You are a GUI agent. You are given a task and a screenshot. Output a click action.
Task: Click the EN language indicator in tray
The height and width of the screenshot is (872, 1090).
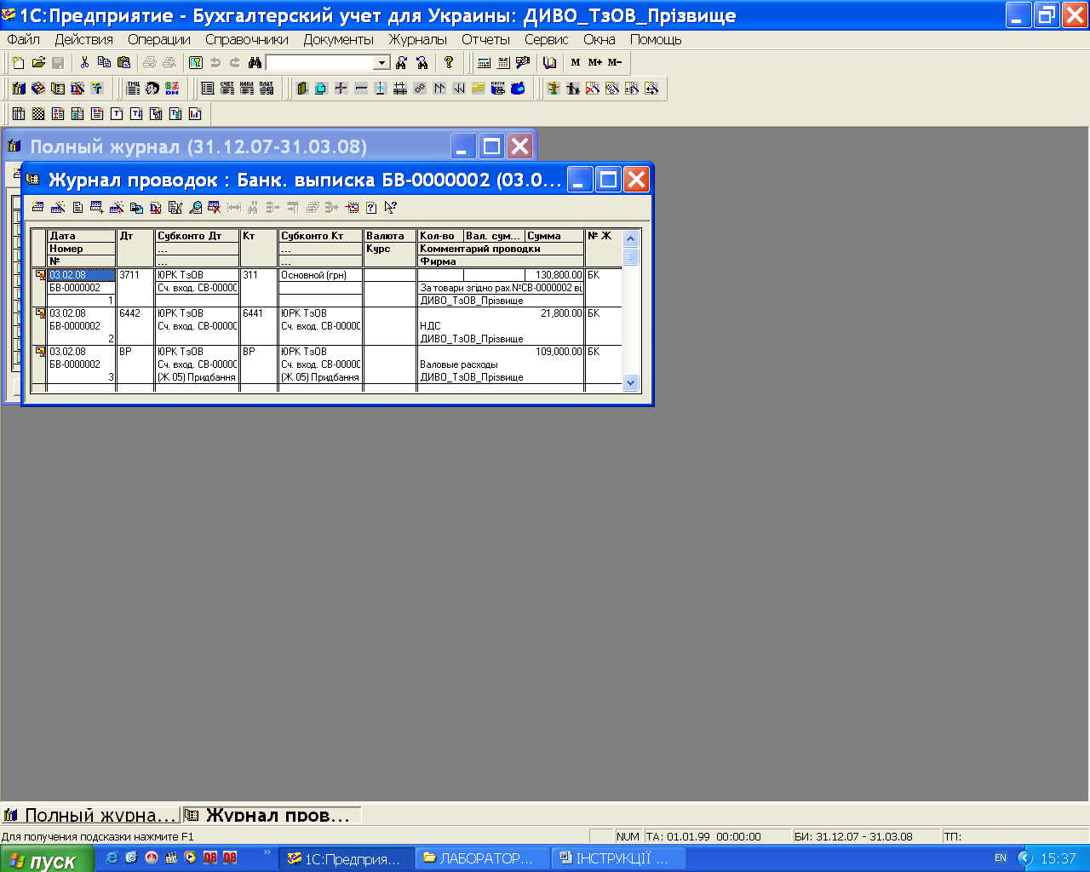[x=1001, y=858]
